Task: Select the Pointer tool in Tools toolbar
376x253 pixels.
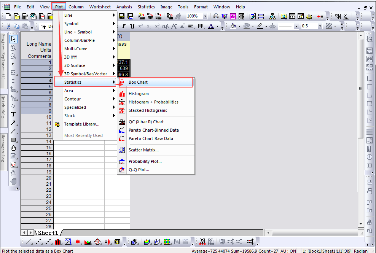Action: (x=13, y=39)
